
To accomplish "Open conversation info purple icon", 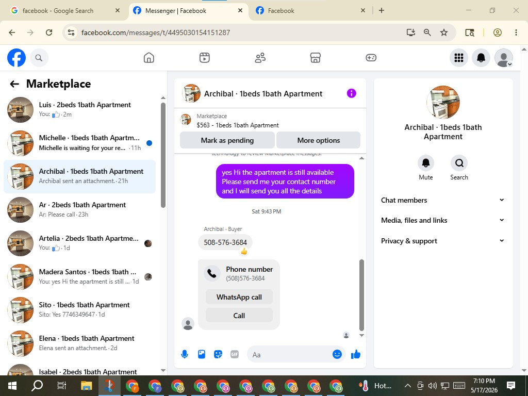I will (x=351, y=93).
